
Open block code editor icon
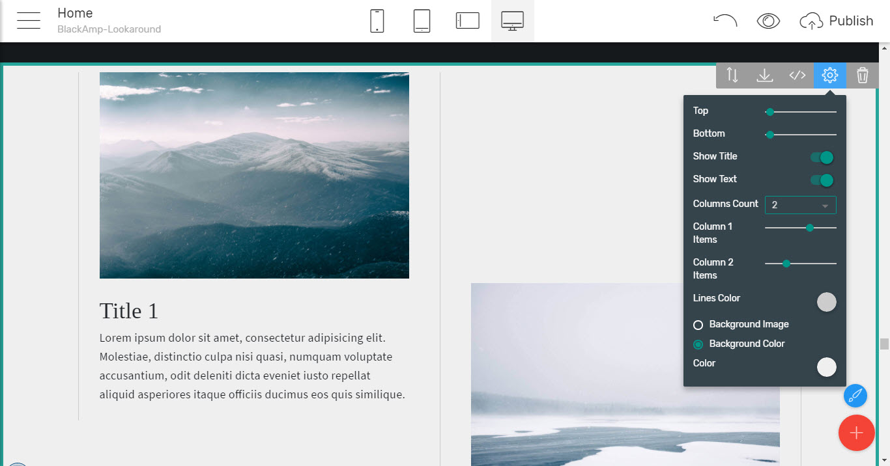(797, 75)
